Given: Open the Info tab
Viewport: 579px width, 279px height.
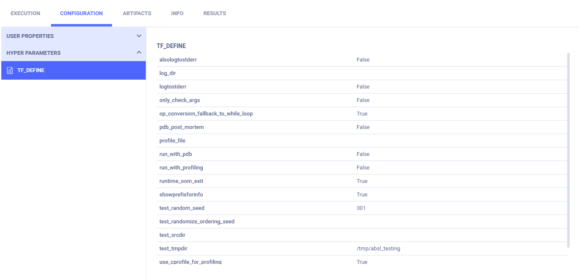Looking at the screenshot, I should pyautogui.click(x=177, y=13).
